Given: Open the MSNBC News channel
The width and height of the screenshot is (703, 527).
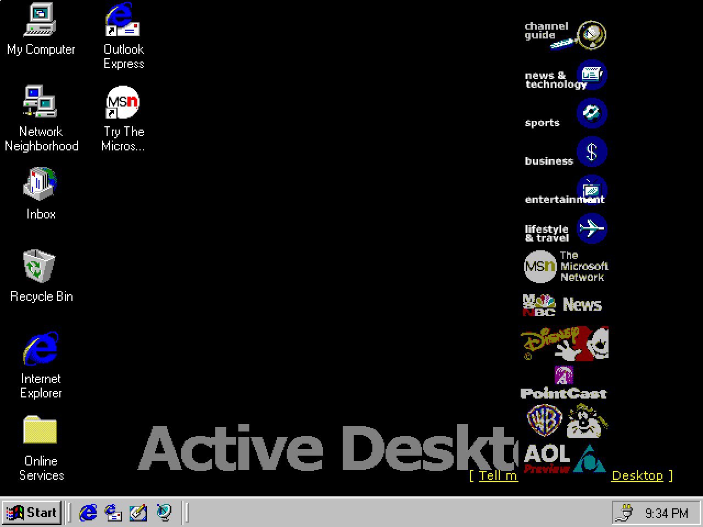Looking at the screenshot, I should tap(562, 305).
